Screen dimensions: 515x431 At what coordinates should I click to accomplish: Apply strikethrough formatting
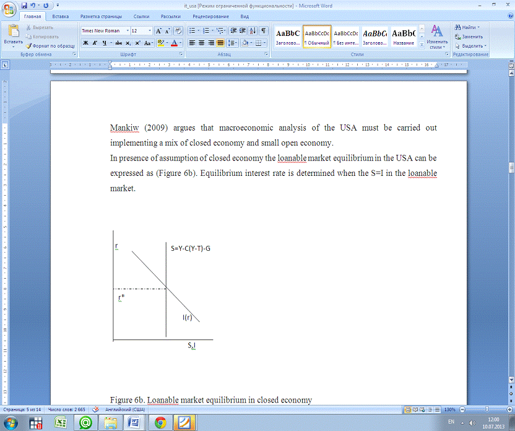[x=118, y=43]
